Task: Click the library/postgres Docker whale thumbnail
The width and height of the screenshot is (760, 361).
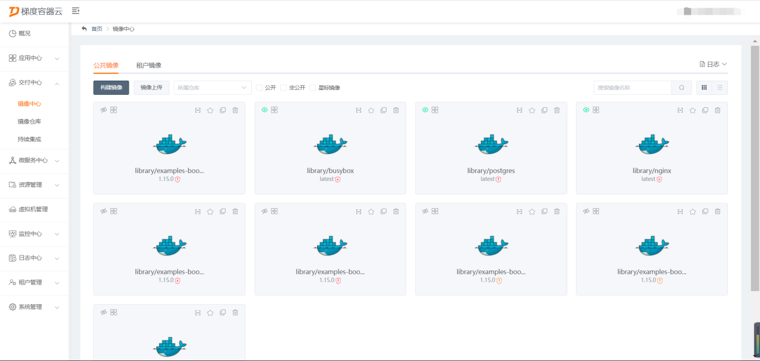Action: (x=491, y=144)
